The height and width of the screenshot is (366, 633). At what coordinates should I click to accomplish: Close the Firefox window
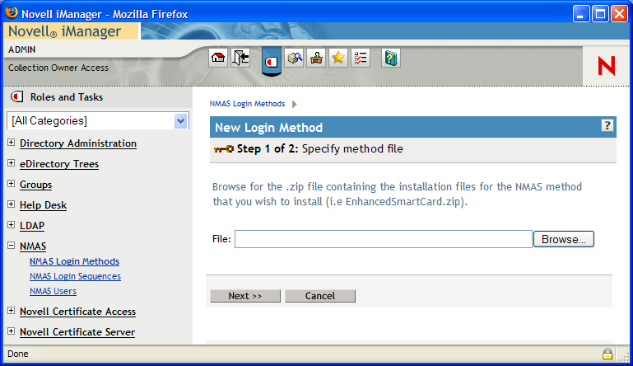pos(619,14)
